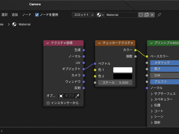This screenshot has height=134, width=179.
Task: Click the ベースカラー input socket
Action: (x=147, y=56)
